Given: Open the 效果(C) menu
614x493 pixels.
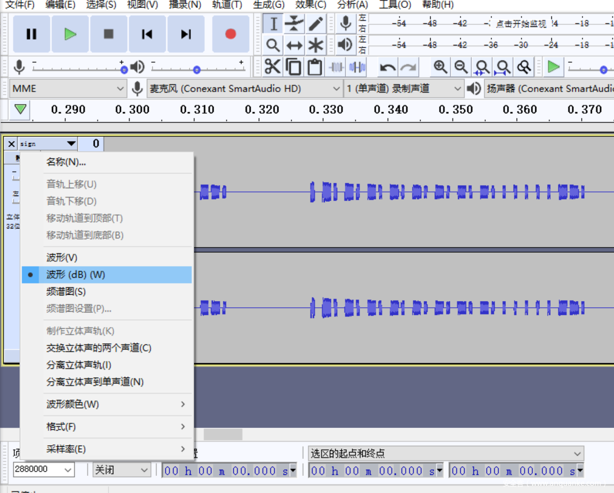Looking at the screenshot, I should (310, 5).
